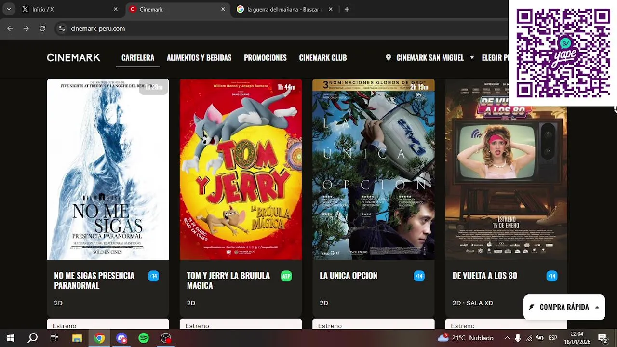The height and width of the screenshot is (347, 617).
Task: Open Spotify from the taskbar
Action: point(144,338)
